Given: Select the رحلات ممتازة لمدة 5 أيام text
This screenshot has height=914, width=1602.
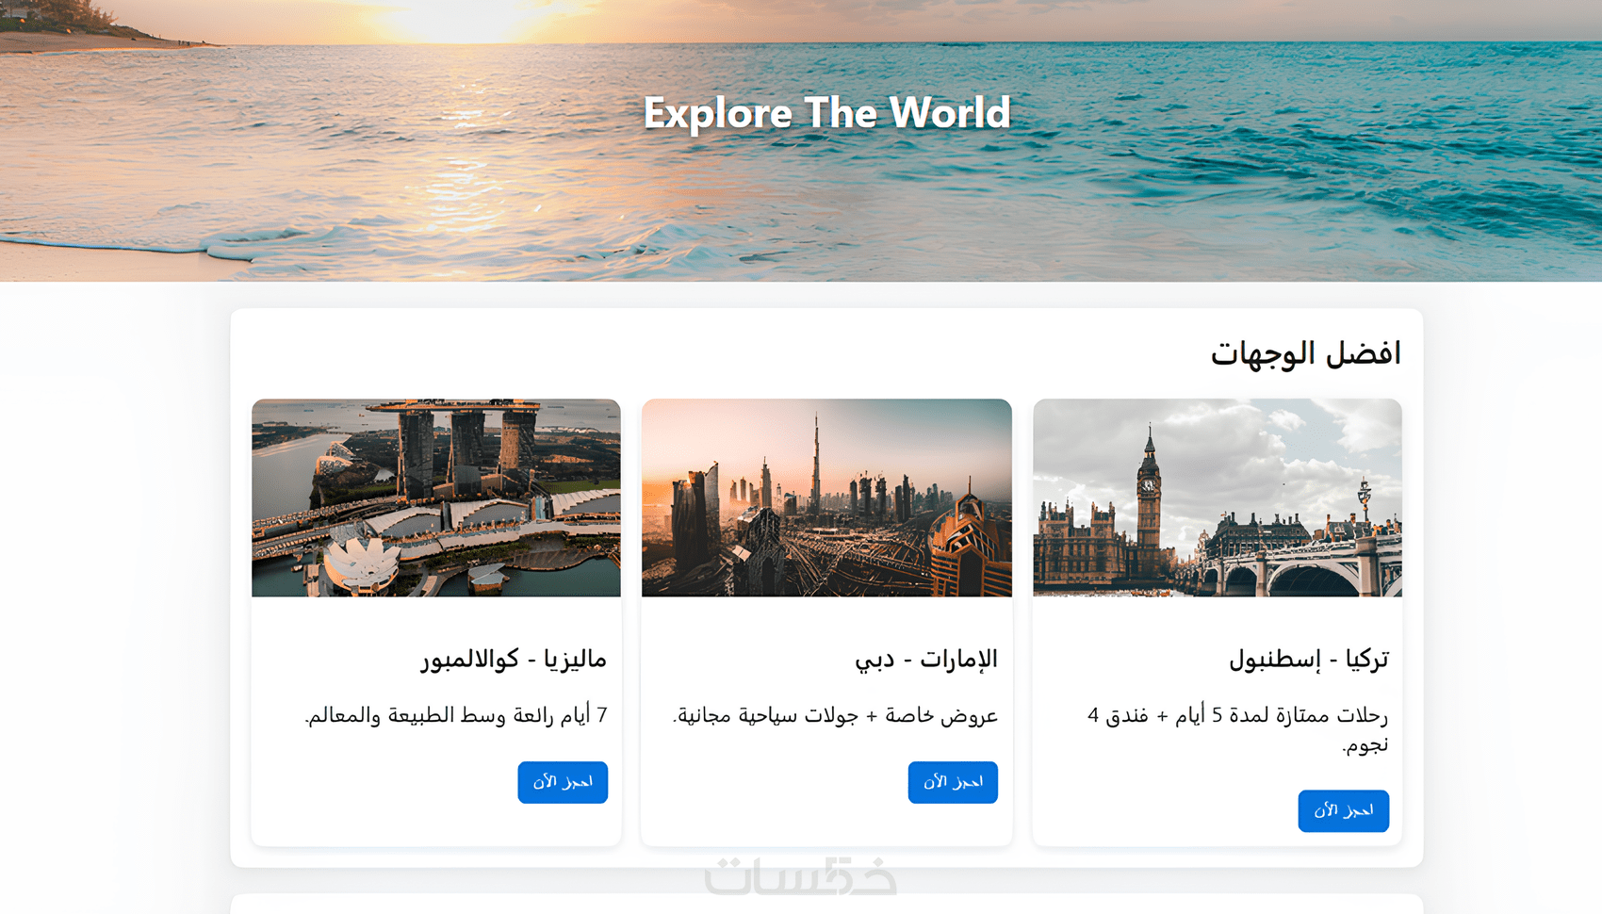Looking at the screenshot, I should [x=1238, y=729].
